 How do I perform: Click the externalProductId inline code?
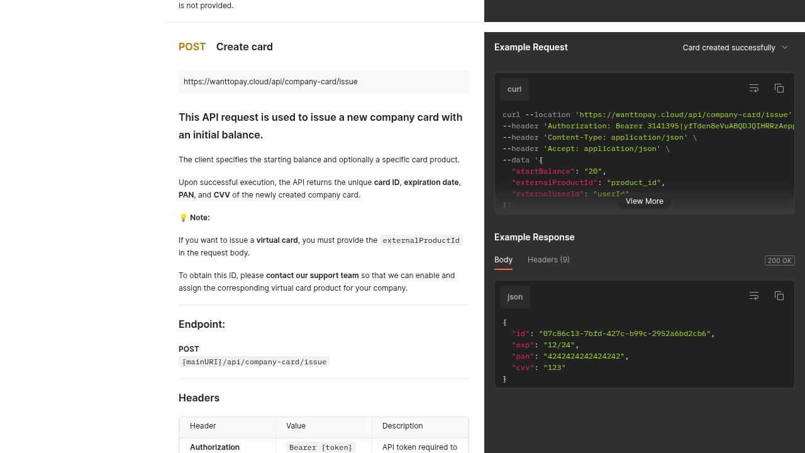pos(421,240)
